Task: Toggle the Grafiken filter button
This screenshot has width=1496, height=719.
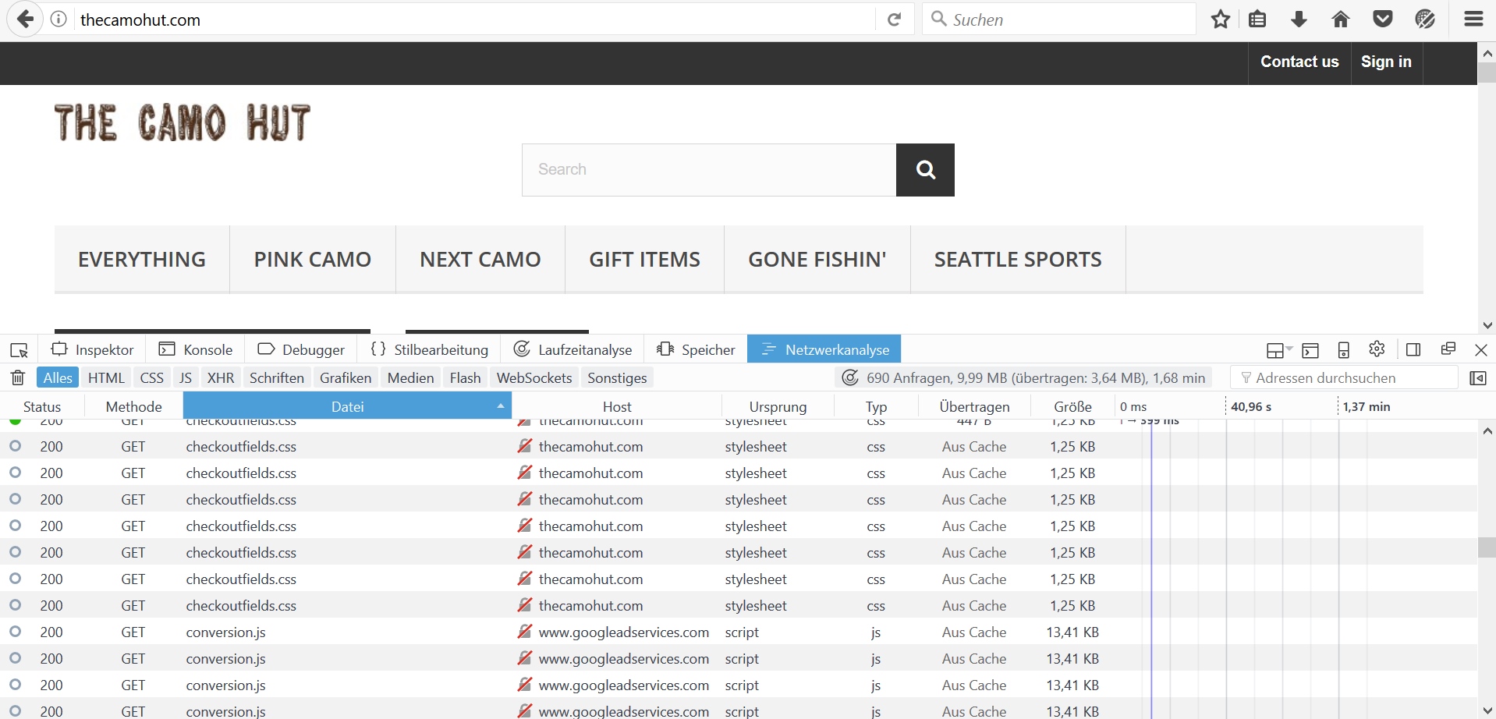Action: tap(345, 378)
